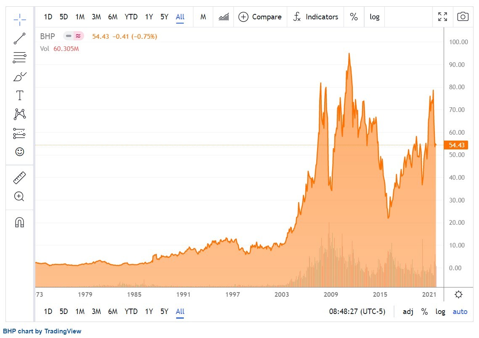479x338 pixels.
Task: Enter fullscreen mode
Action: (x=443, y=16)
